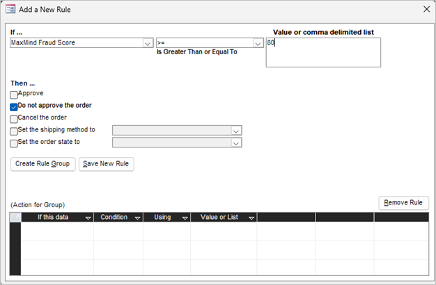
Task: Check the Cancel the order checkbox
Action: [14, 119]
